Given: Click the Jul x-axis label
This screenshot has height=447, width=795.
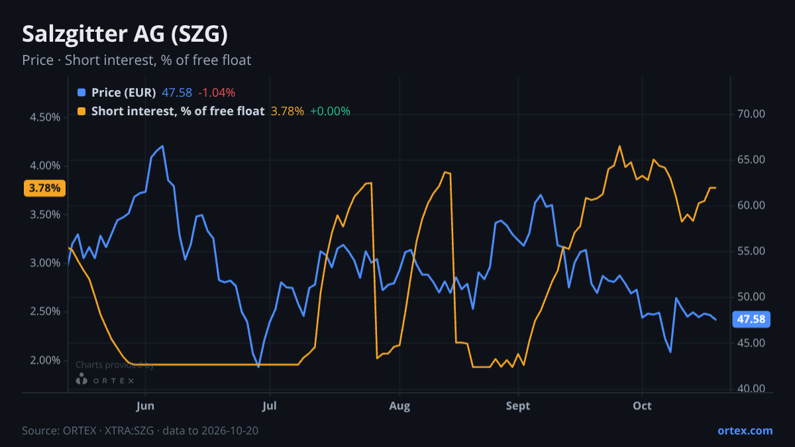Looking at the screenshot, I should coord(269,405).
